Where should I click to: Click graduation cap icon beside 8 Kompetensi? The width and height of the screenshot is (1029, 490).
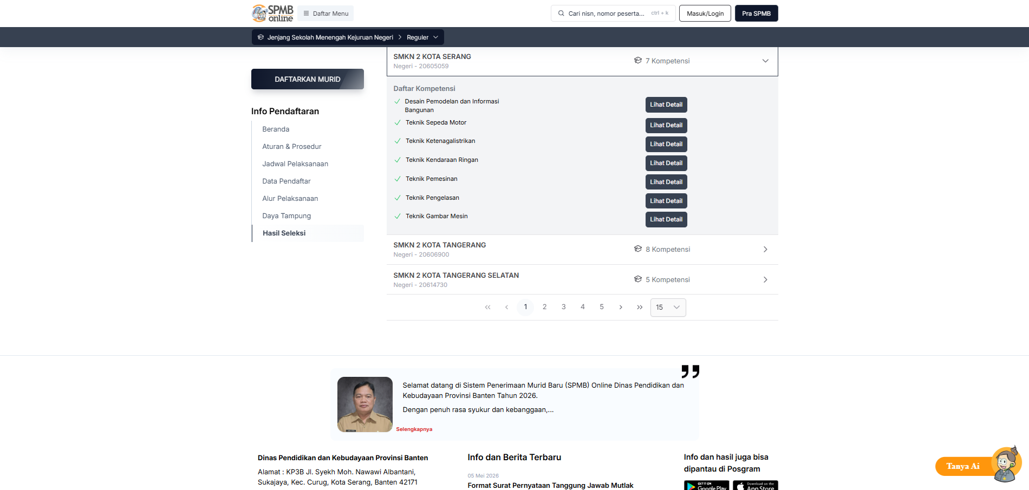point(638,249)
